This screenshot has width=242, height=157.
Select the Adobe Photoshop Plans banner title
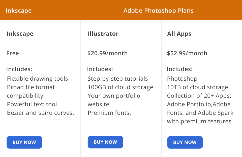(x=159, y=11)
